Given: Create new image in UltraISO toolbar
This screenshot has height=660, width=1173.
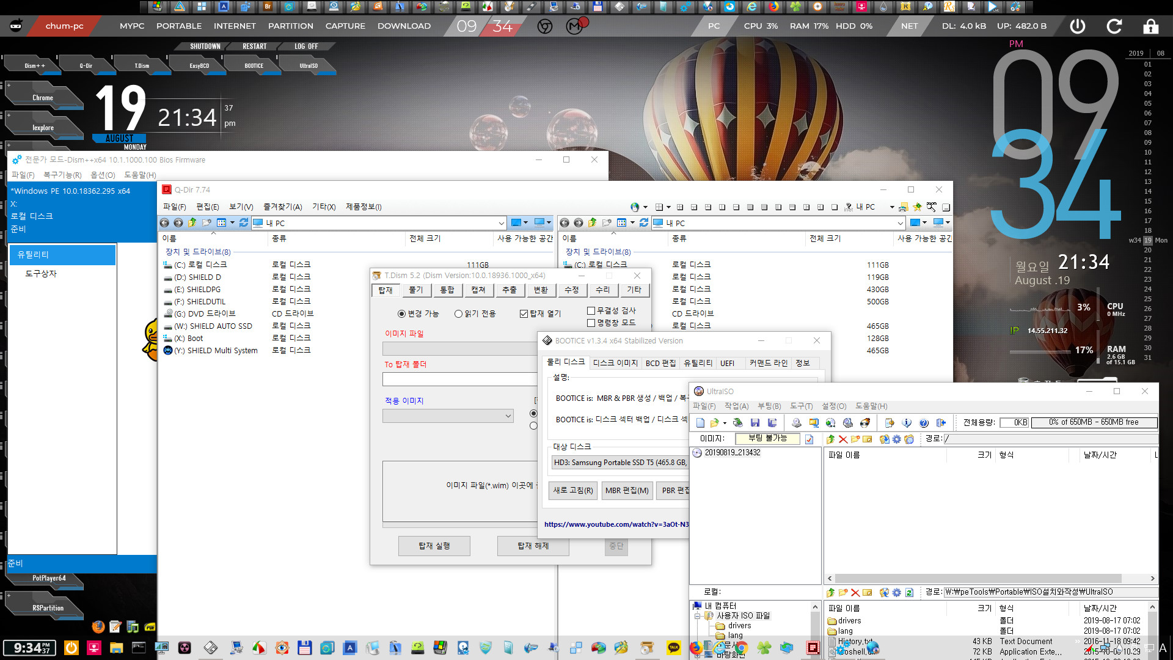Looking at the screenshot, I should [x=701, y=423].
